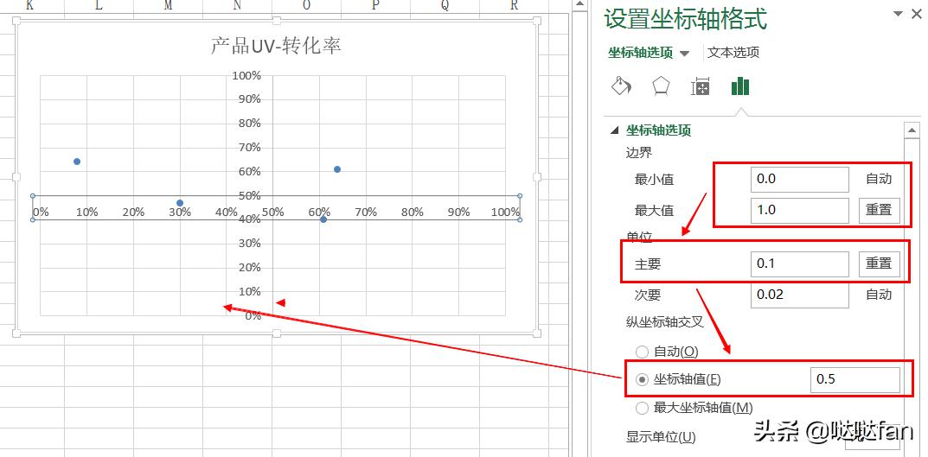Choose the 最大坐标轴值(M) radio button
Viewport: 928px width, 457px height.
click(642, 408)
